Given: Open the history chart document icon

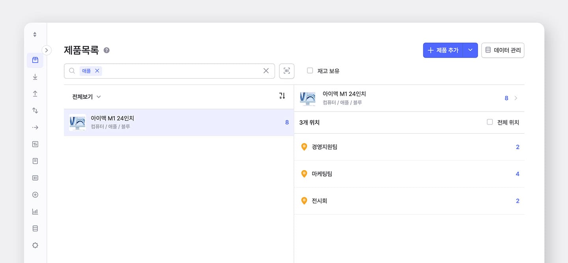Looking at the screenshot, I should 35,144.
